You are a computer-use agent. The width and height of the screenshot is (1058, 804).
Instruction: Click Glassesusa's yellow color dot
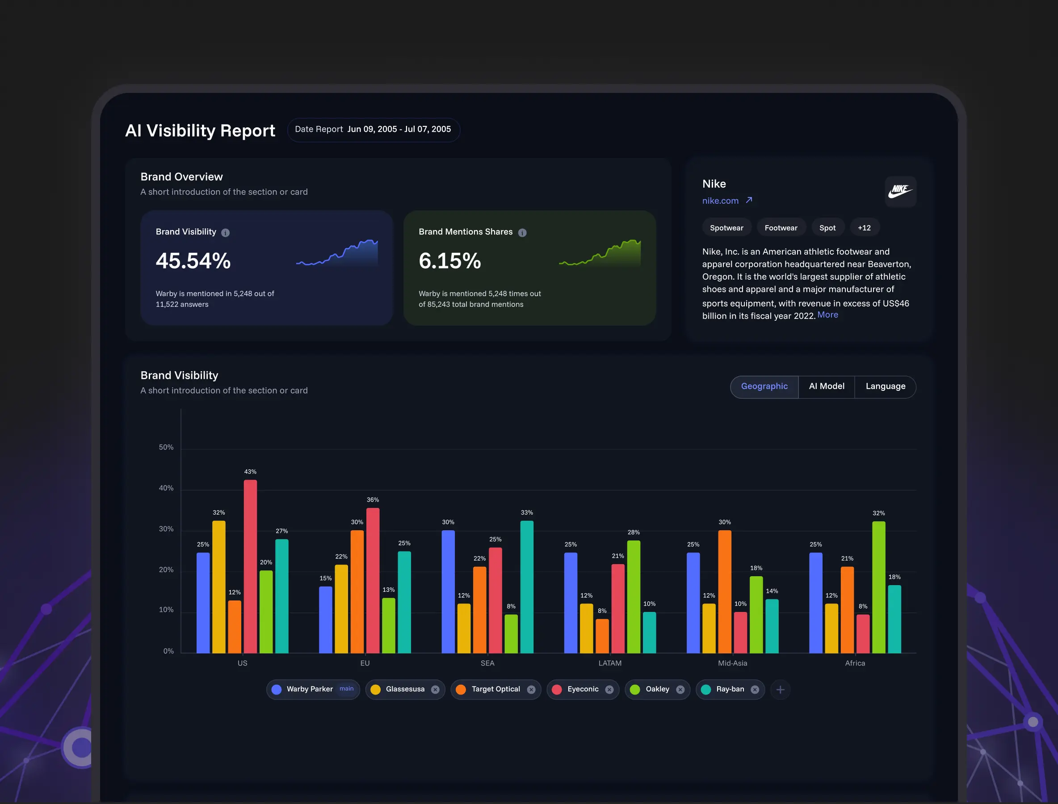376,689
